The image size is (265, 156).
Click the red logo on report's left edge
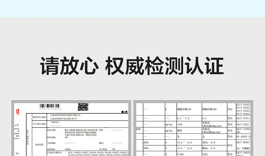pos(18,111)
